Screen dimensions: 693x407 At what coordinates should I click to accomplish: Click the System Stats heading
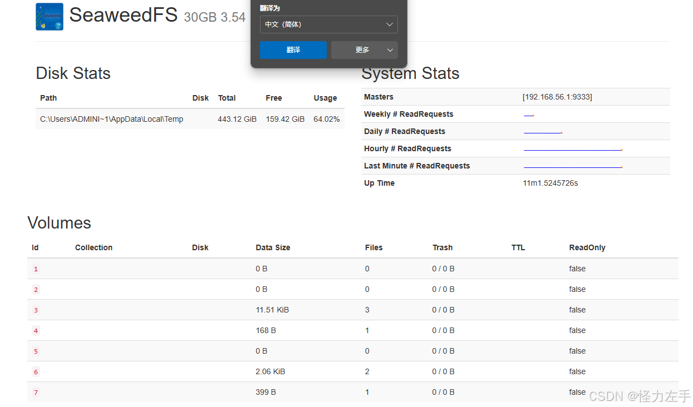click(x=410, y=73)
